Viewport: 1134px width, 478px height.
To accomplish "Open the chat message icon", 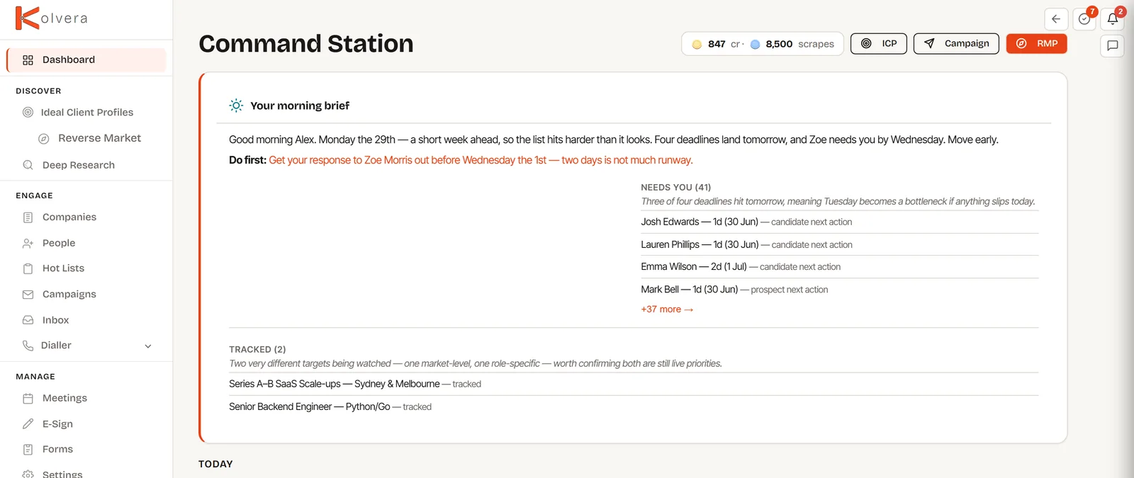I will click(1113, 45).
